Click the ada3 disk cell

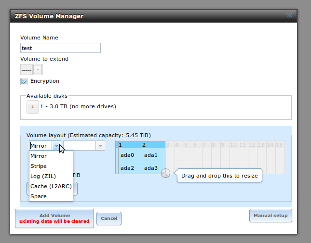[x=154, y=168]
